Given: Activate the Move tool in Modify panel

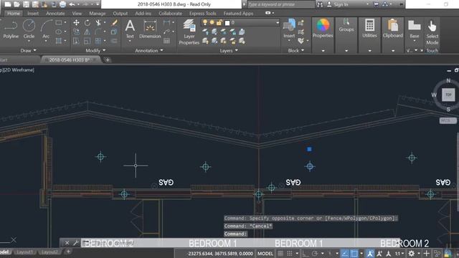Looking at the screenshot, I should (x=76, y=22).
